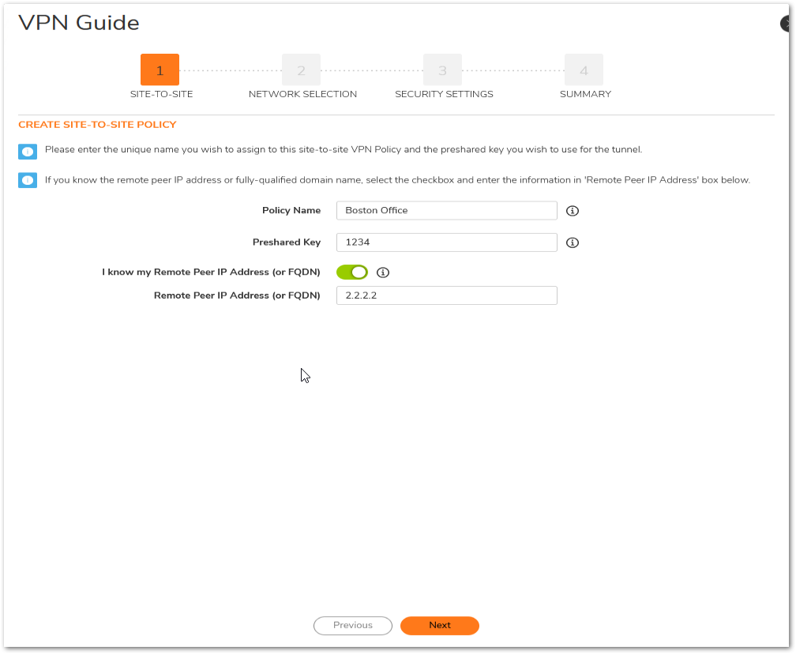Focus the Policy Name field
Image resolution: width=796 pixels, height=654 pixels.
[x=447, y=211]
